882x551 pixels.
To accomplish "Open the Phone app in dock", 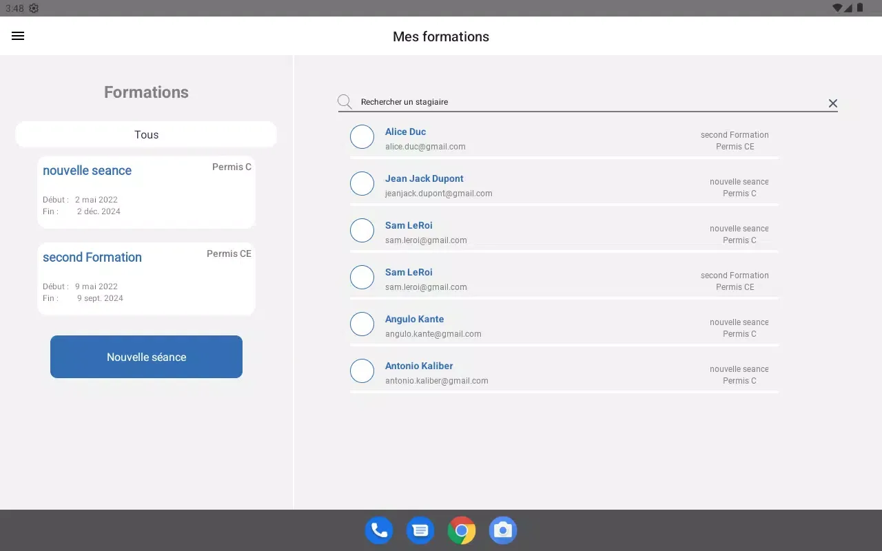I will [x=379, y=530].
